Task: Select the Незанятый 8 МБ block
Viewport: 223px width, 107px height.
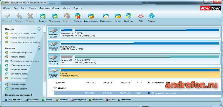Action: pyautogui.click(x=67, y=60)
